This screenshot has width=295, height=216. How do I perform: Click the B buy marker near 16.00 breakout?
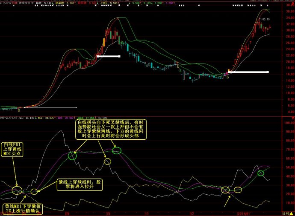click(x=227, y=77)
